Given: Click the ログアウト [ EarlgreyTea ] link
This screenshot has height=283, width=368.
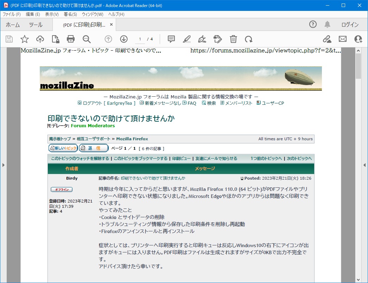Looking at the screenshot, I should 107,103.
